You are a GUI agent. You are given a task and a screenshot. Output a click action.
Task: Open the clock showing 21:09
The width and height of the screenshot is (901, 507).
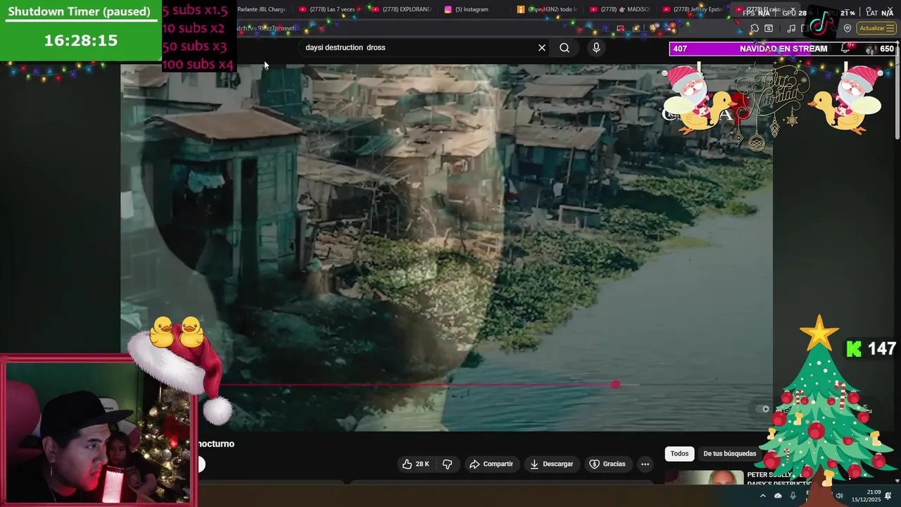[x=867, y=496]
